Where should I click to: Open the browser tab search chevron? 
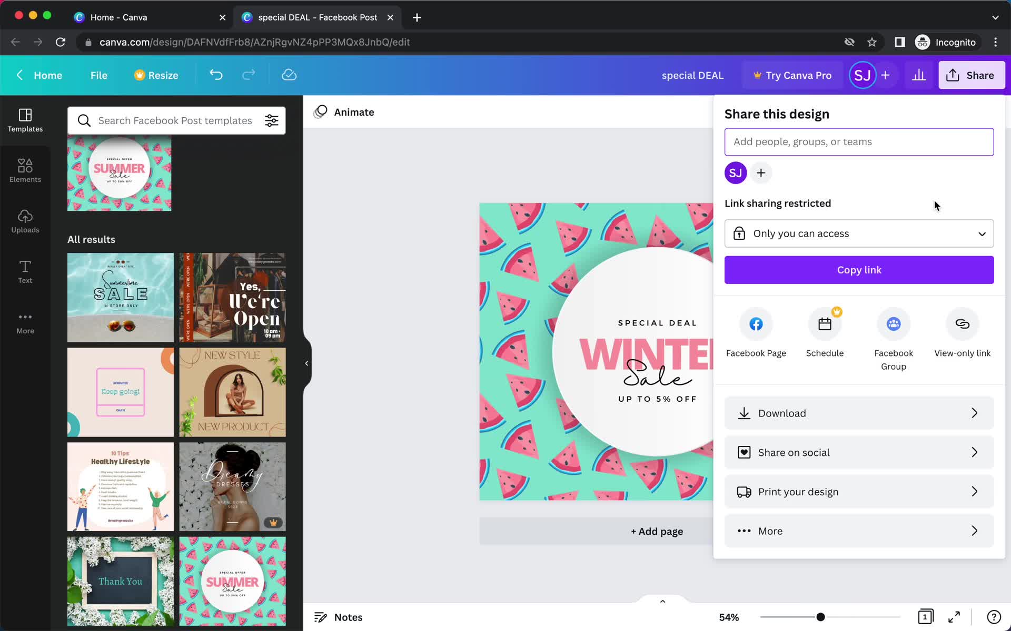[x=995, y=17]
